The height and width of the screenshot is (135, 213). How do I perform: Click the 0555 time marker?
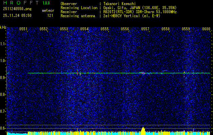105,29
